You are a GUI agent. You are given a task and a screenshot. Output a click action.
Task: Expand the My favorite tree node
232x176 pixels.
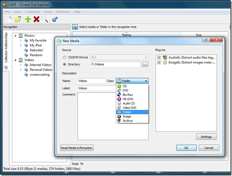click(x=21, y=41)
